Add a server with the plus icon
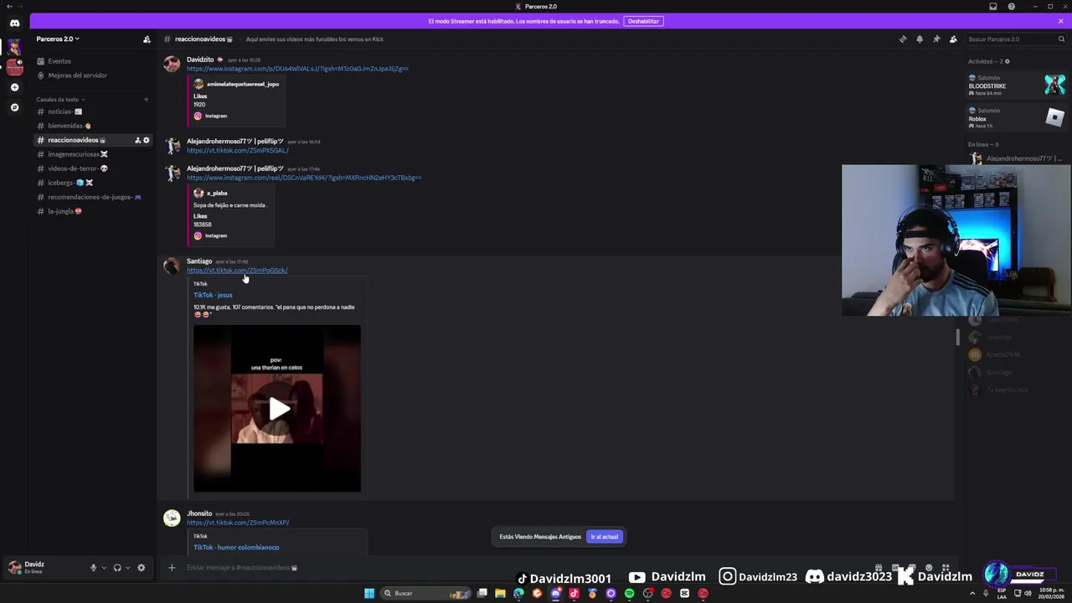This screenshot has width=1072, height=603. (x=14, y=87)
